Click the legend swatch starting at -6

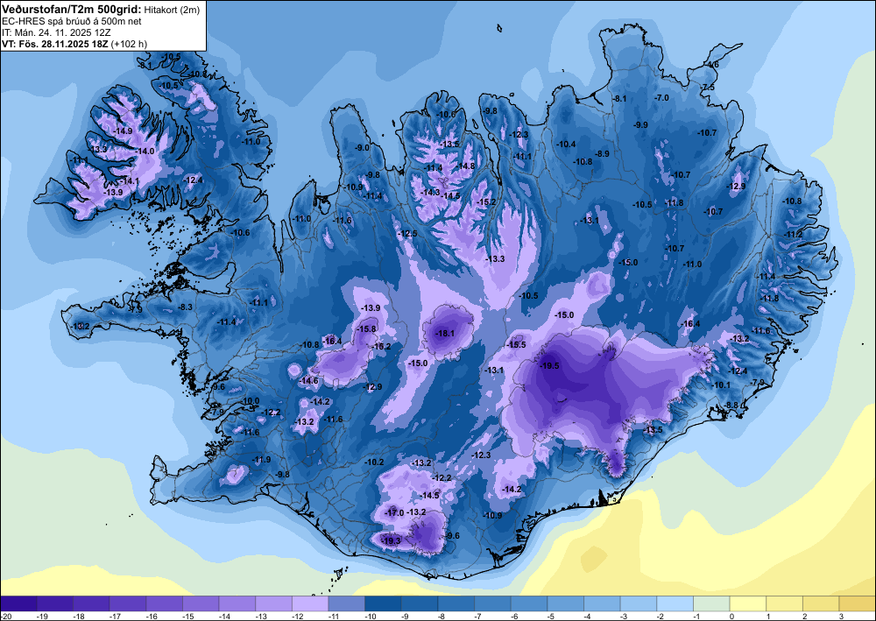528,603
